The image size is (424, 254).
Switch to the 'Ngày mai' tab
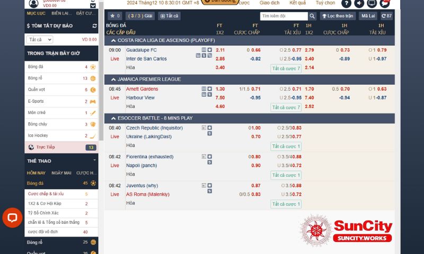61,173
